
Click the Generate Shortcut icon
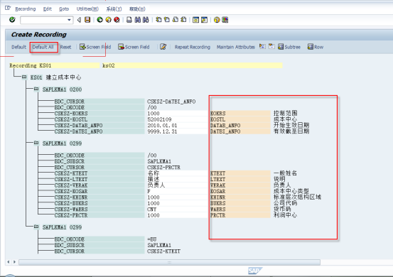[x=204, y=20]
